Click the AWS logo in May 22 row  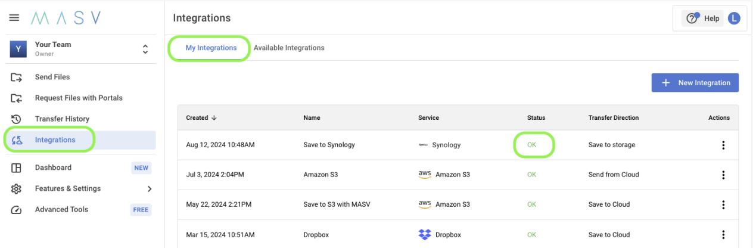point(425,204)
